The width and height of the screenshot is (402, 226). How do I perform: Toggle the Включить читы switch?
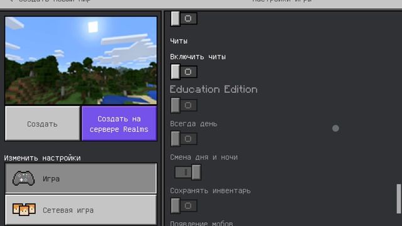coord(184,72)
